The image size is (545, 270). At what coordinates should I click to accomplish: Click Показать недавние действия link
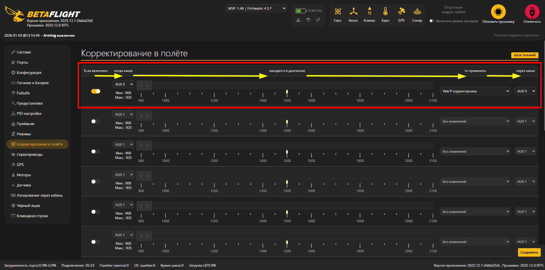click(x=516, y=35)
